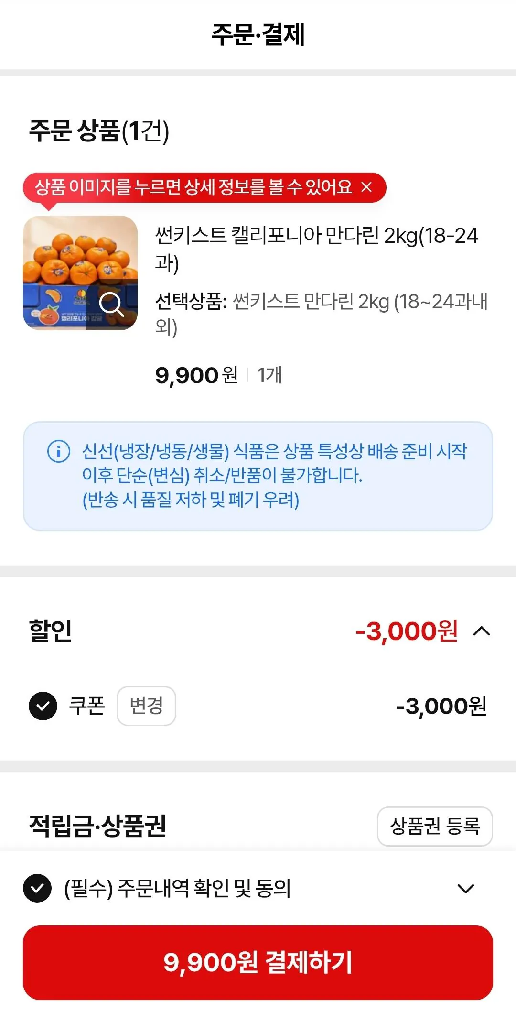This screenshot has width=516, height=1012.
Task: Tap the (필수) 주문내역 확인 및 동의 label
Action: point(178,889)
